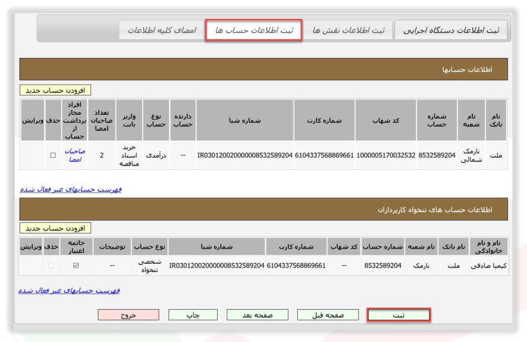Toggle حذف checkbox in کیمیا صادقی row
This screenshot has width=527, height=342.
pos(51,266)
